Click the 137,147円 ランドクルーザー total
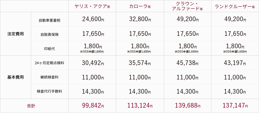 click(x=235, y=106)
